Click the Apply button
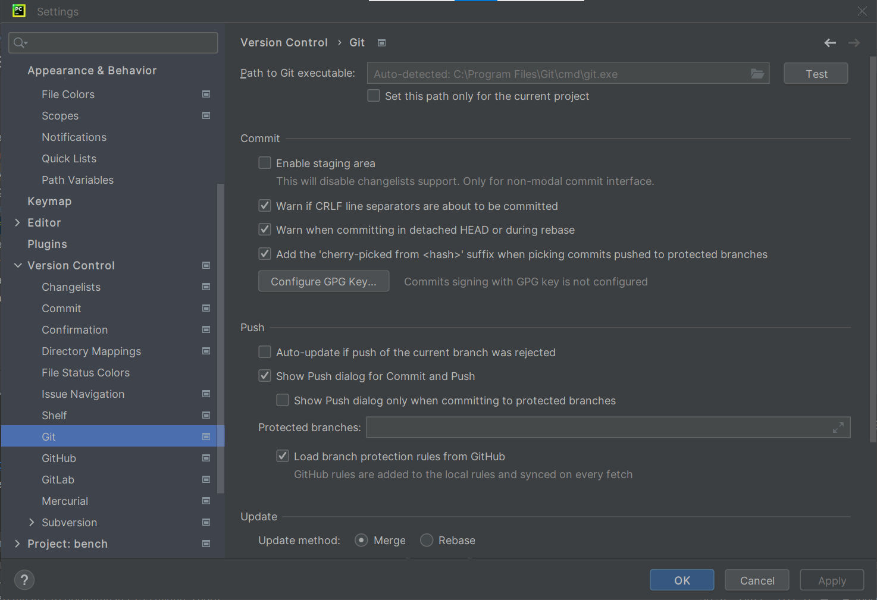Screen dimensions: 877x600 pos(832,580)
